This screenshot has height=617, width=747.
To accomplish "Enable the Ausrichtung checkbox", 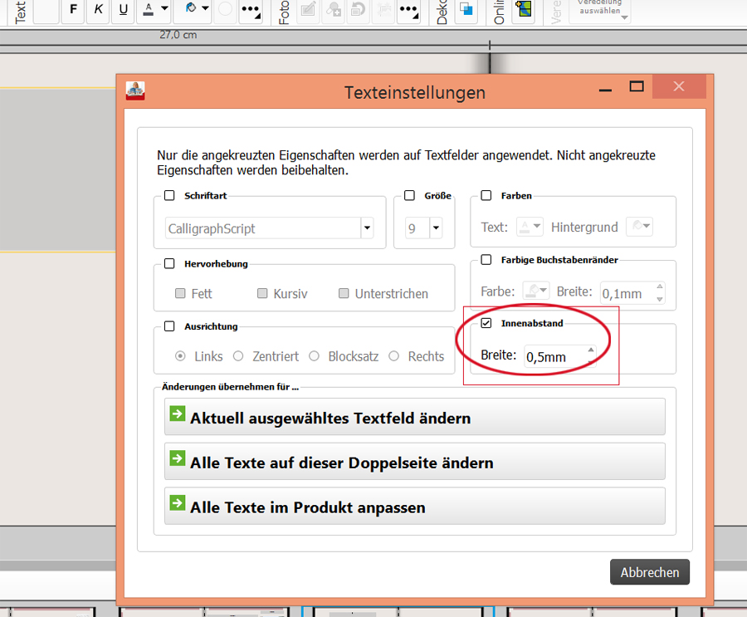I will point(169,326).
